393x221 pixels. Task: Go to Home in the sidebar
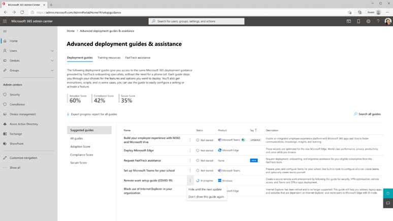pos(14,41)
